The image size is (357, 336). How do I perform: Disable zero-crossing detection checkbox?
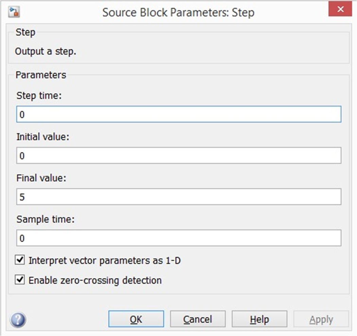(x=20, y=280)
